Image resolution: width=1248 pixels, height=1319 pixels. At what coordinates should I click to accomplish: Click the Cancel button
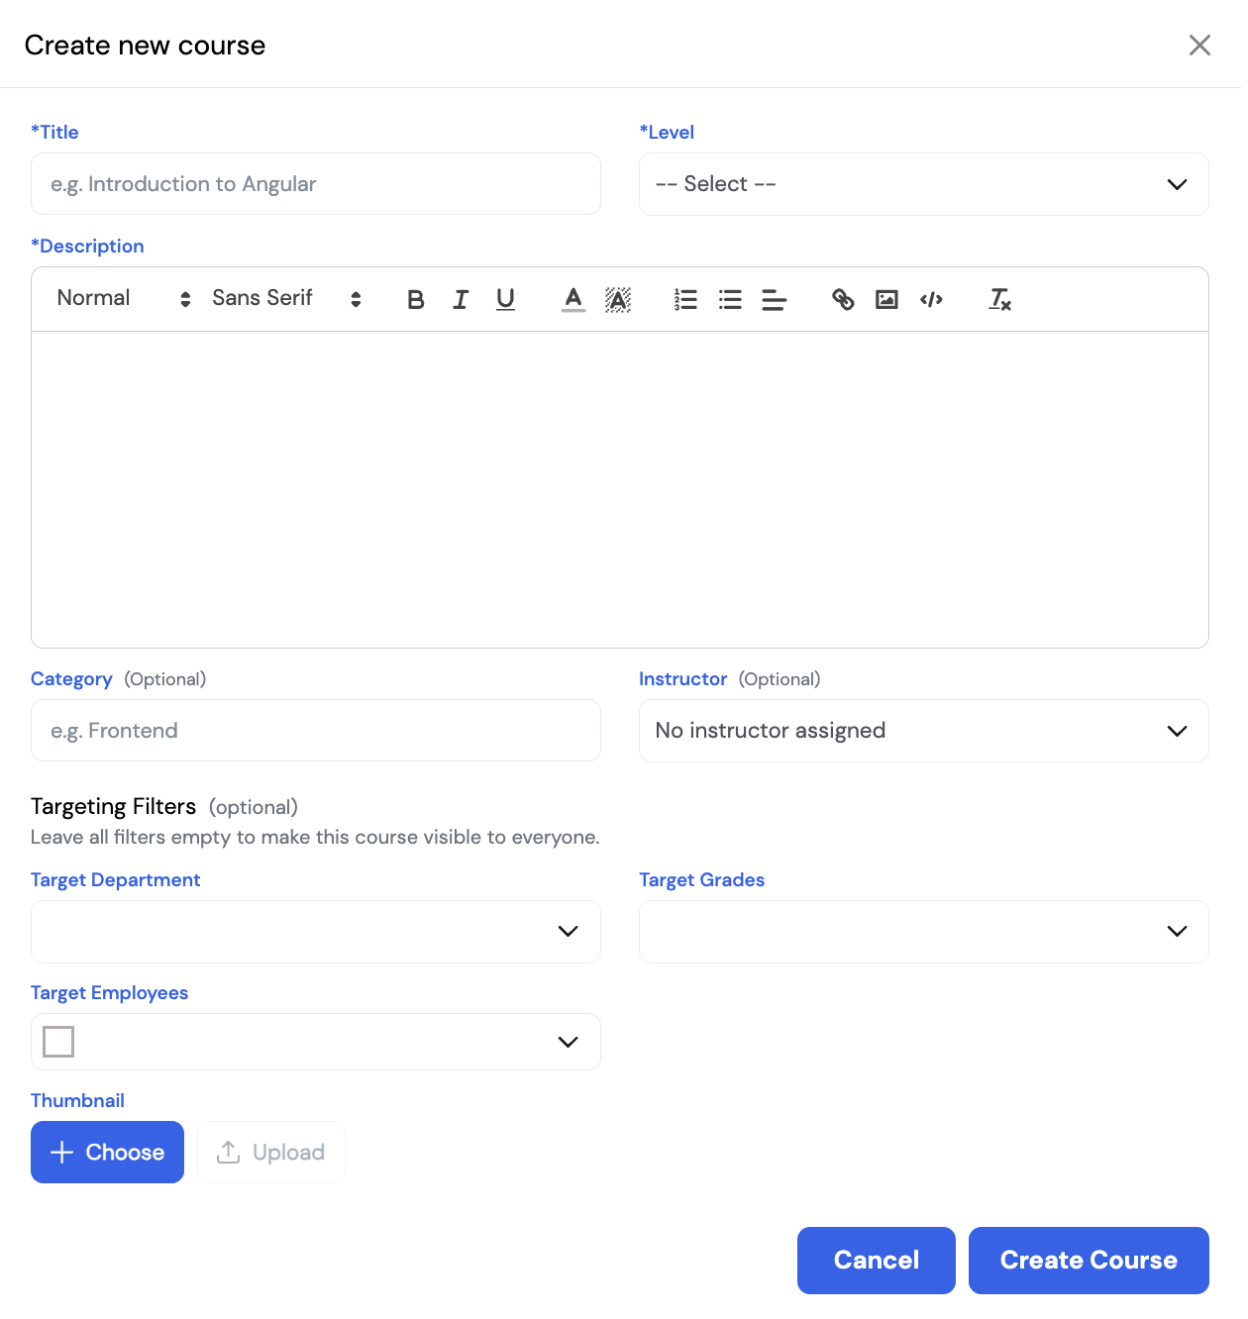click(877, 1261)
